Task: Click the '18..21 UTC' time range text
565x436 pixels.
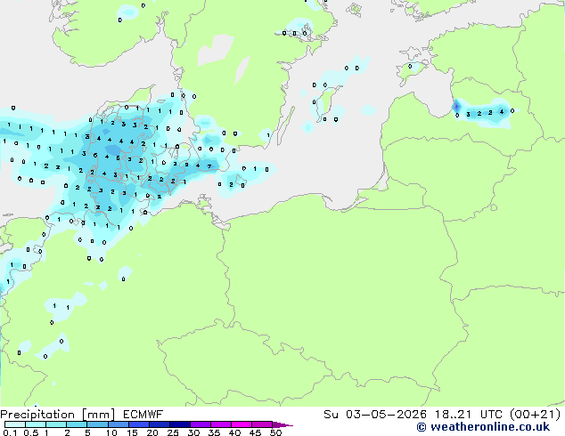Action: click(x=470, y=415)
